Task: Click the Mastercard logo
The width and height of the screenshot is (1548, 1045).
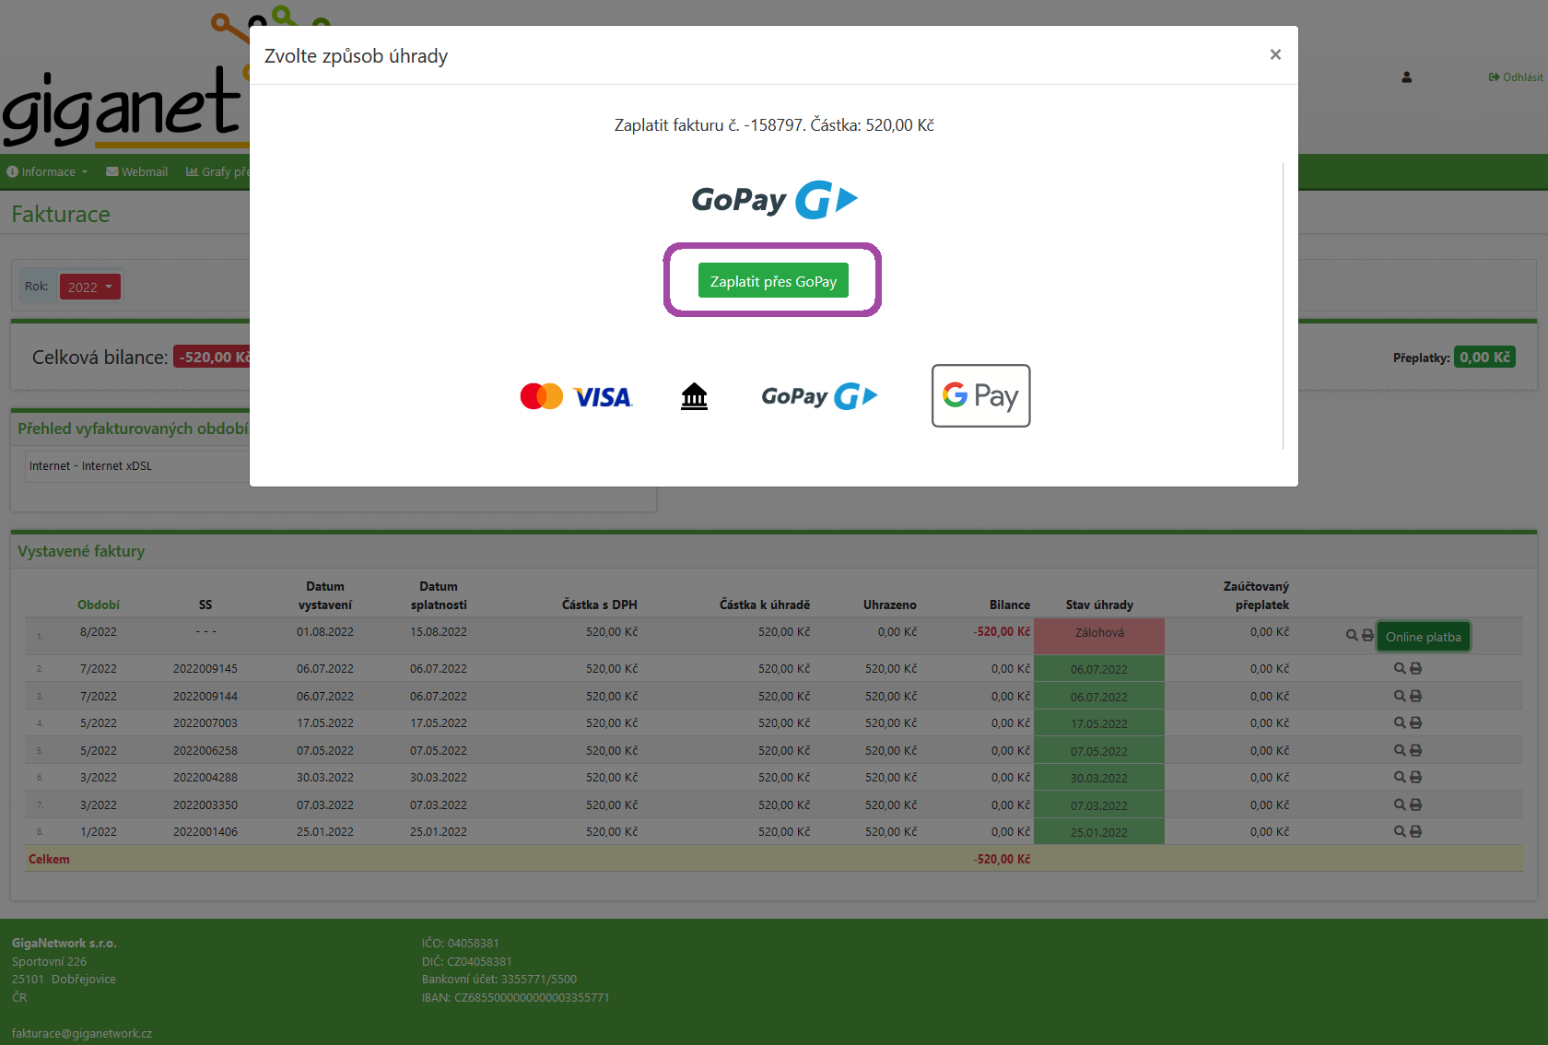Action: [x=542, y=396]
